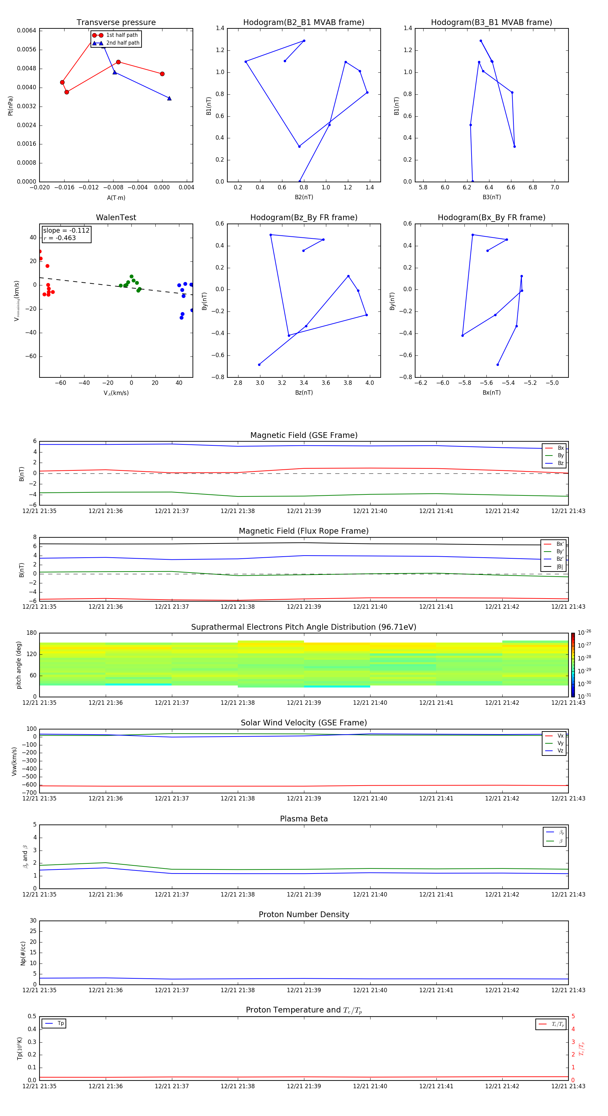Click the 'Pt(nPa)' y-axis label
608x1116 pixels.
(10, 106)
